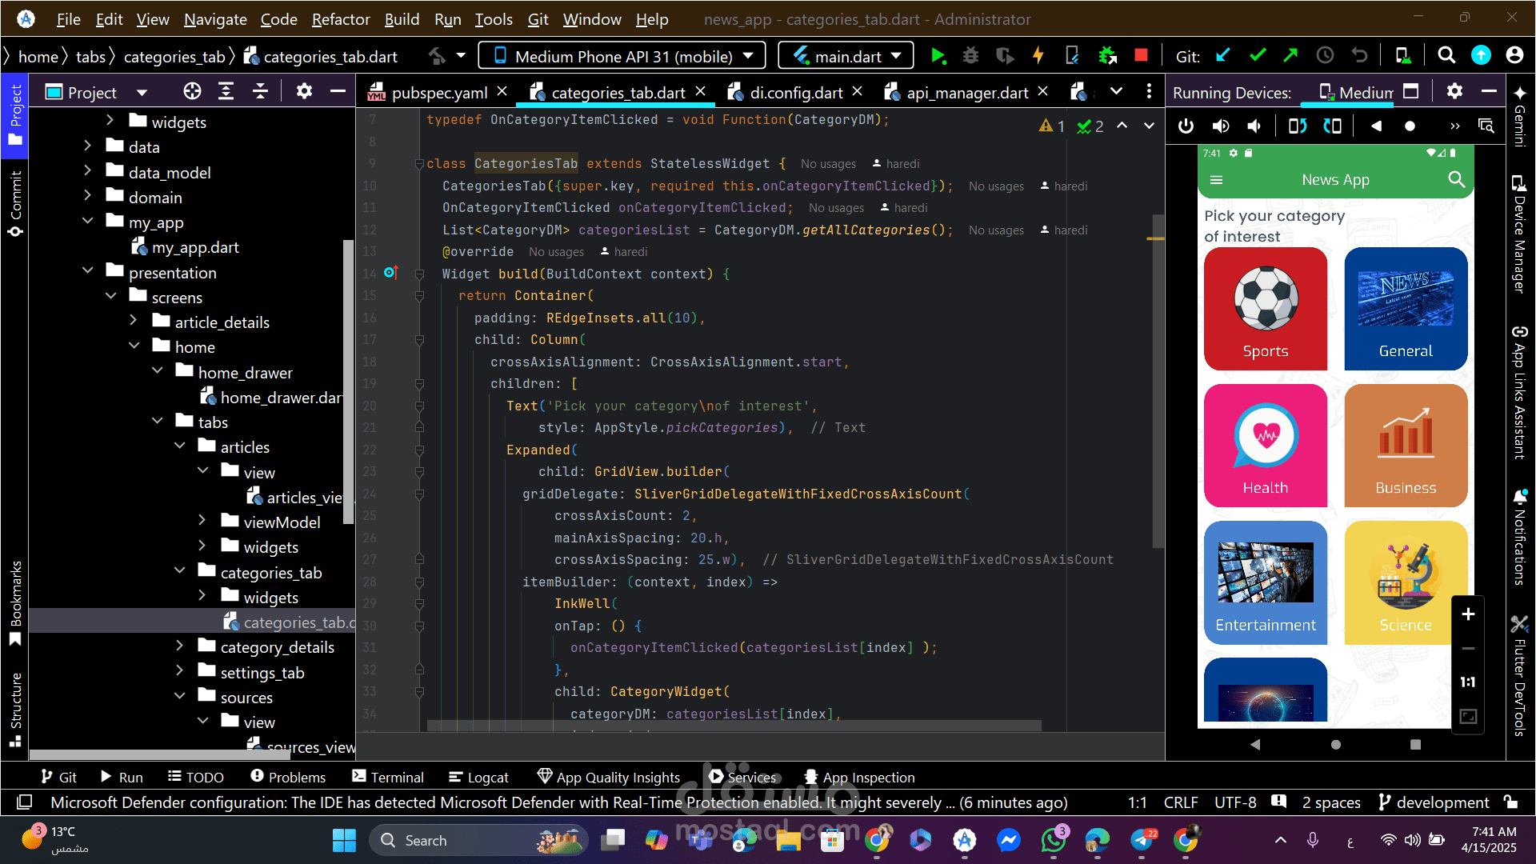The width and height of the screenshot is (1536, 864).
Task: Open the Logcat tool window
Action: (x=478, y=777)
